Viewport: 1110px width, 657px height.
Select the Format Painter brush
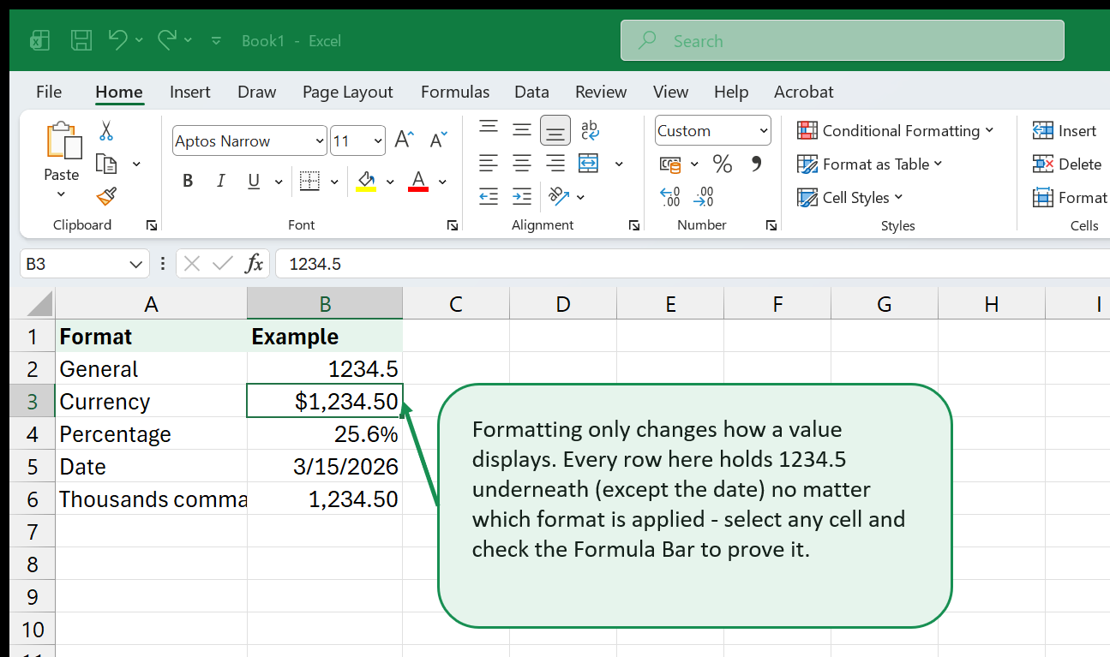(x=106, y=197)
